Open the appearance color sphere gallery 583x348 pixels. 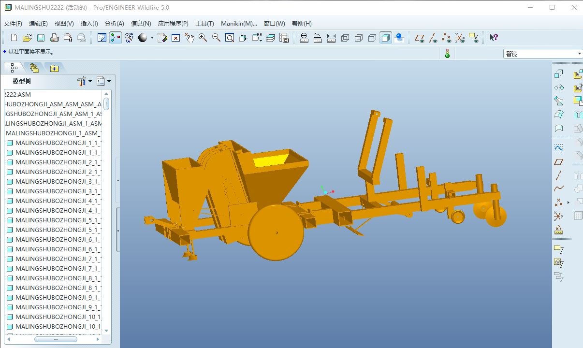point(143,38)
